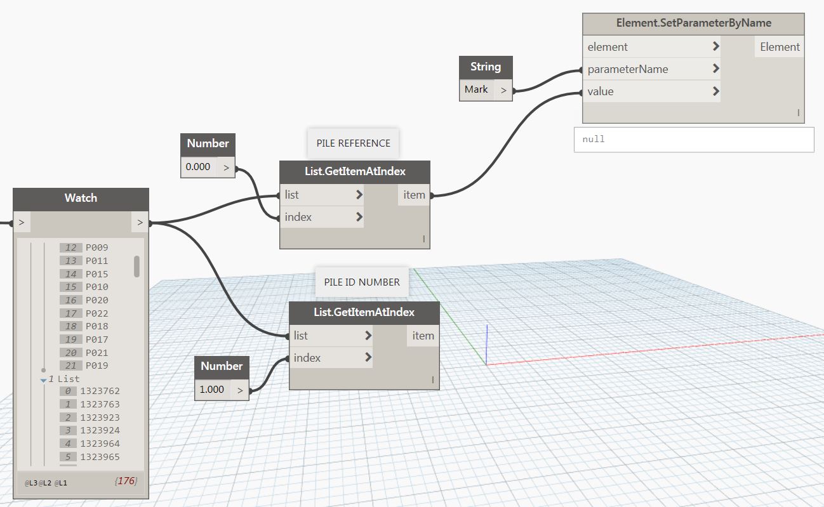Select the @L3 level label
Image resolution: width=824 pixels, height=507 pixels.
pyautogui.click(x=31, y=483)
